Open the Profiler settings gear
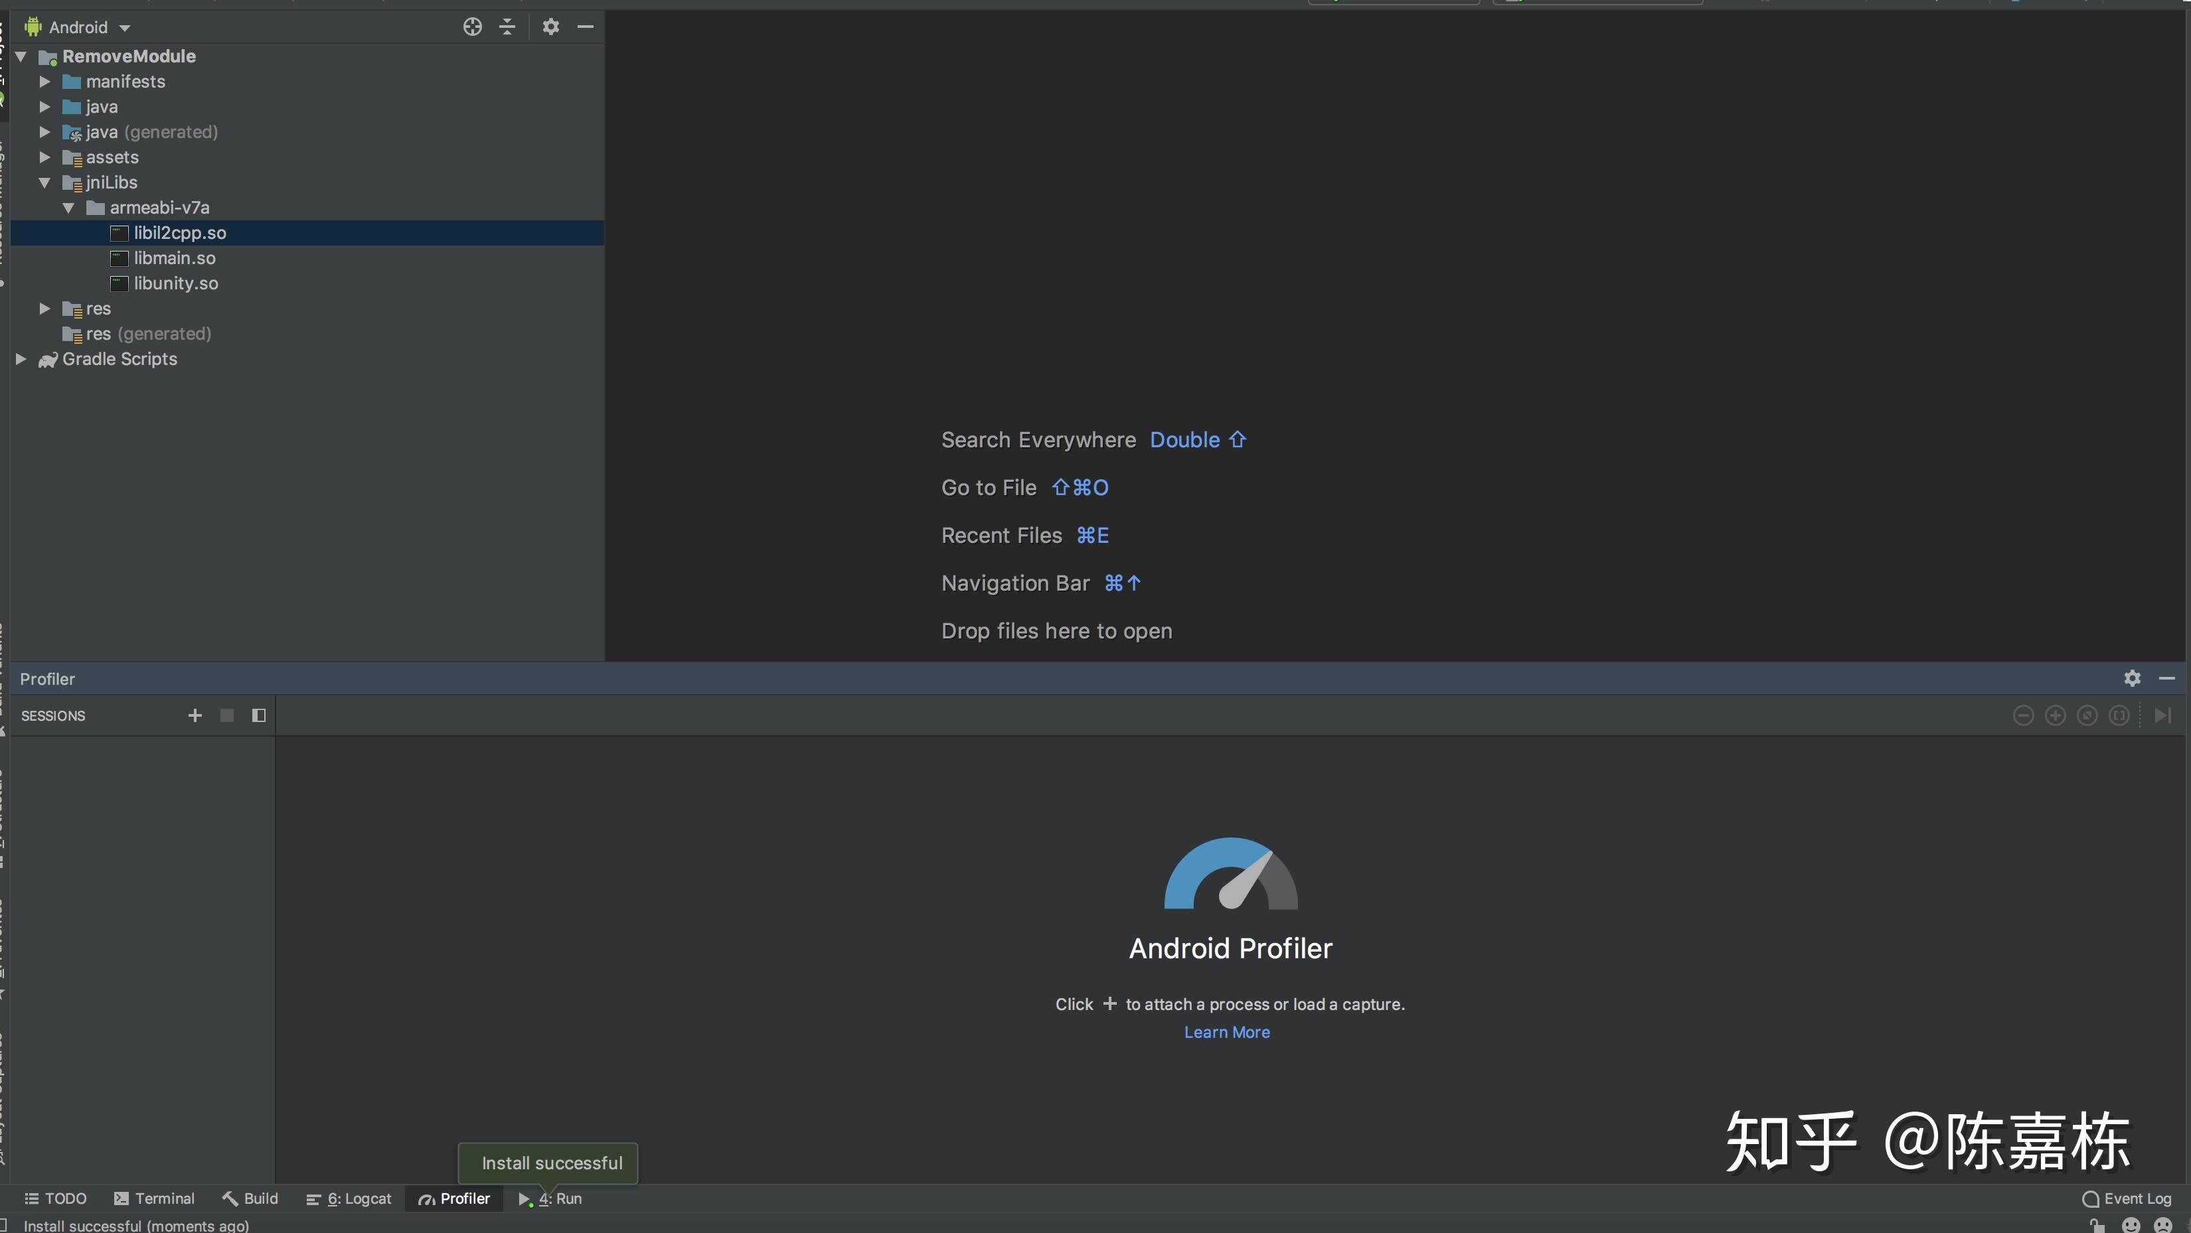The image size is (2191, 1233). [2133, 678]
